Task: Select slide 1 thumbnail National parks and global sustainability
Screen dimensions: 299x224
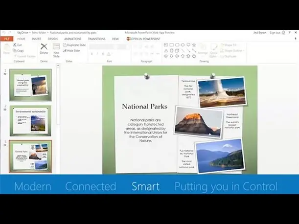Action: (30, 85)
